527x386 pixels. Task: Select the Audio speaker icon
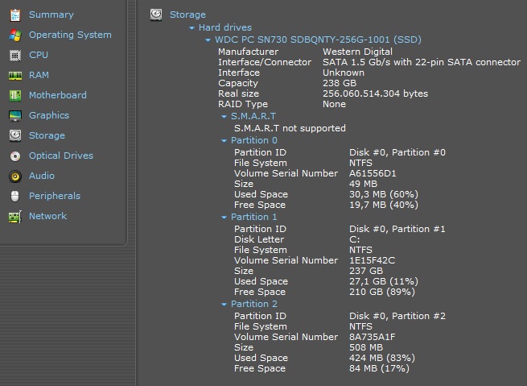click(14, 176)
